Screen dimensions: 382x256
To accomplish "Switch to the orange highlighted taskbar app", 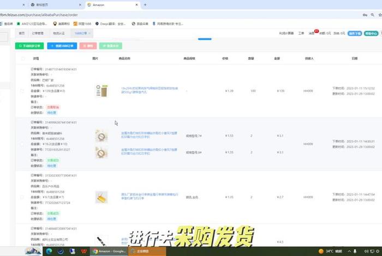I will click(x=147, y=251).
